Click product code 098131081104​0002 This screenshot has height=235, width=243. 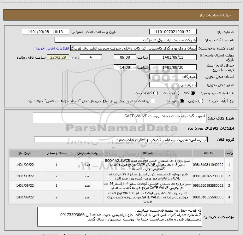[208, 165]
